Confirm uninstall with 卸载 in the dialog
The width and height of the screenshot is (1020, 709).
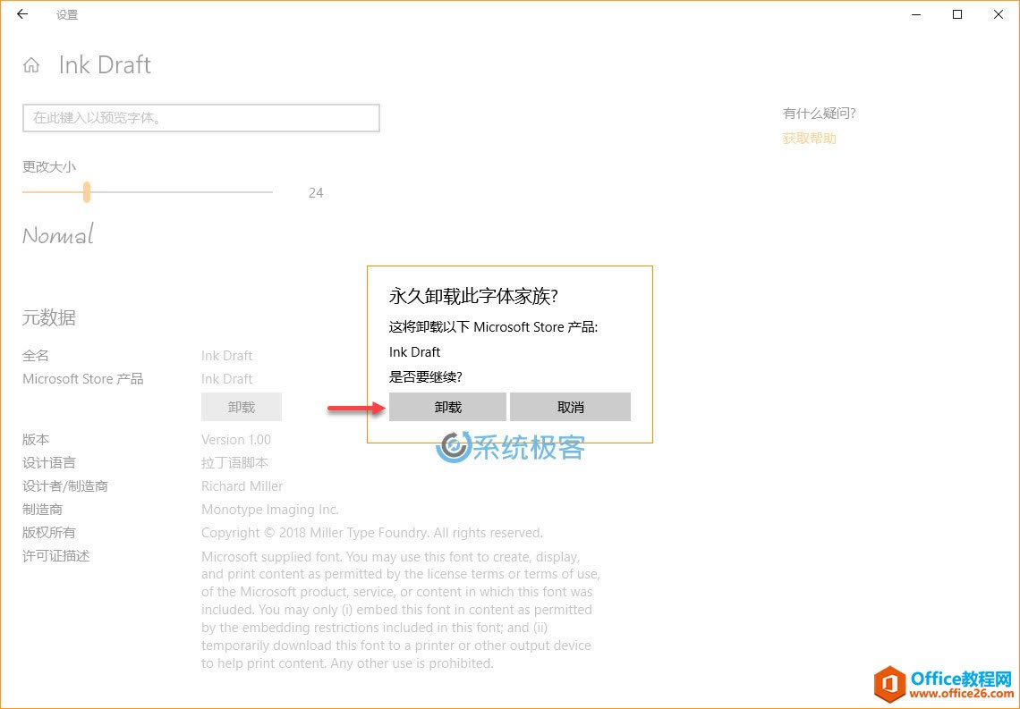coord(447,407)
